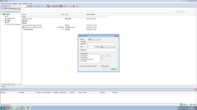Expand the 网络 tree node

click(x=4, y=22)
